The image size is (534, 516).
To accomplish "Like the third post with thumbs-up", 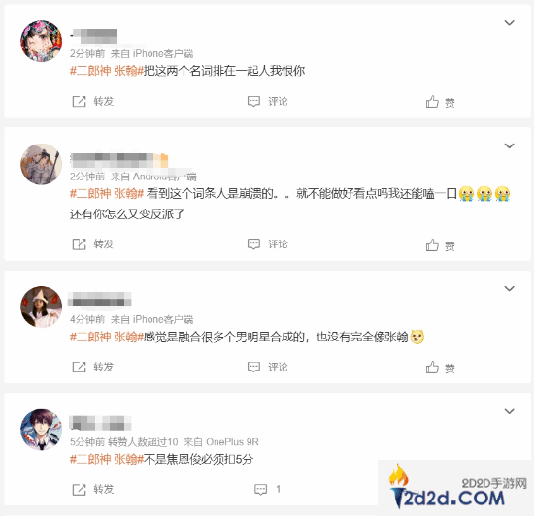I will pos(432,368).
